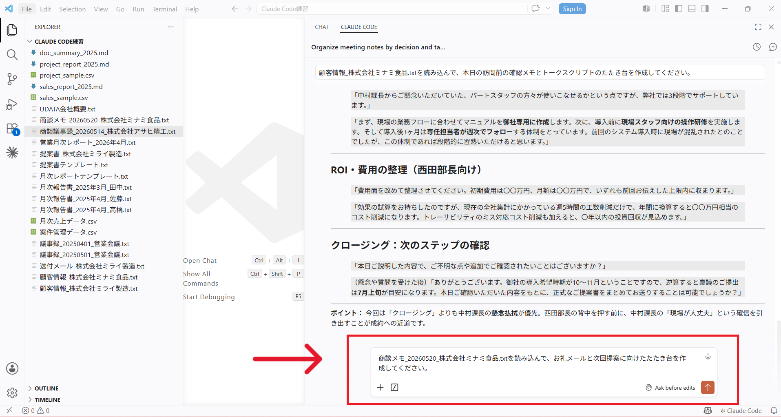Open 商談メモ_20260520_株式会社ミナミ食品.txt
The height and width of the screenshot is (417, 781).
104,120
